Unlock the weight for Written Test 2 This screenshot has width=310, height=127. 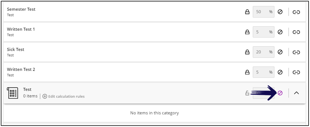[x=247, y=72]
